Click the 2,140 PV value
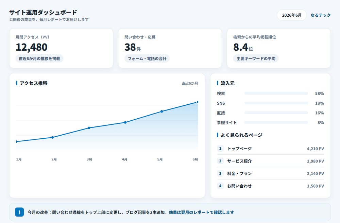 pyautogui.click(x=315, y=174)
